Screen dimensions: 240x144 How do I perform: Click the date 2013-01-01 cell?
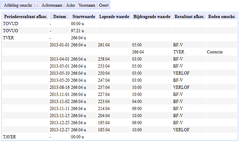click(60, 45)
